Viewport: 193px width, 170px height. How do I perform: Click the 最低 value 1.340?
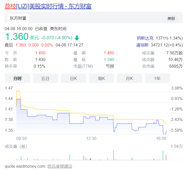tap(109, 59)
